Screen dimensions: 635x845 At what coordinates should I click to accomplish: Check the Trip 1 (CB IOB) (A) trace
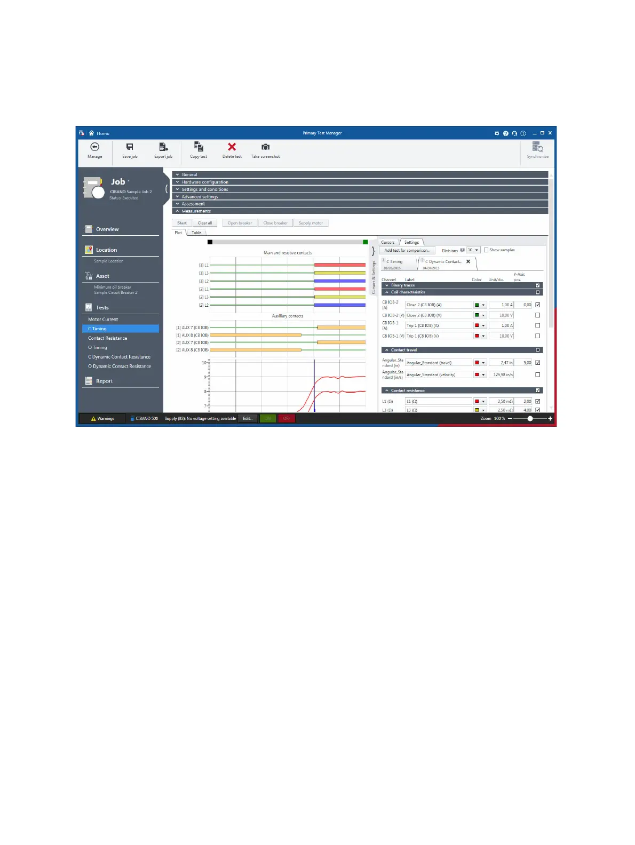pos(537,325)
